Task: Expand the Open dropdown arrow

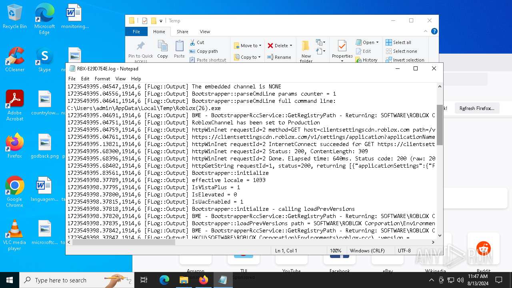Action: [x=377, y=42]
